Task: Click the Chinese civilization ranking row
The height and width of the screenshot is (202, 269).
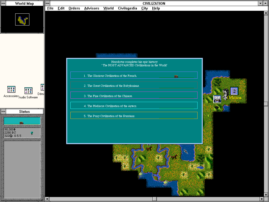Action: click(x=134, y=95)
